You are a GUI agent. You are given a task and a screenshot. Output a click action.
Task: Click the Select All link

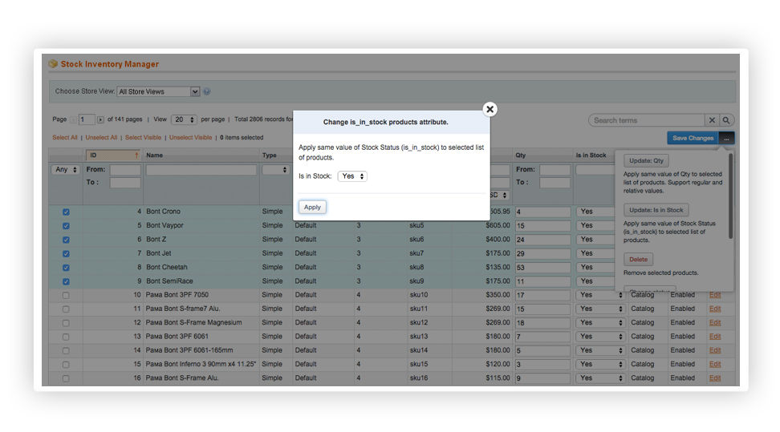click(65, 138)
